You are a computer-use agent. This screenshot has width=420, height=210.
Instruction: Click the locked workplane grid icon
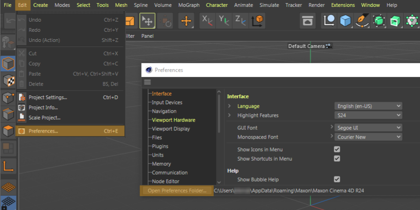8,203
